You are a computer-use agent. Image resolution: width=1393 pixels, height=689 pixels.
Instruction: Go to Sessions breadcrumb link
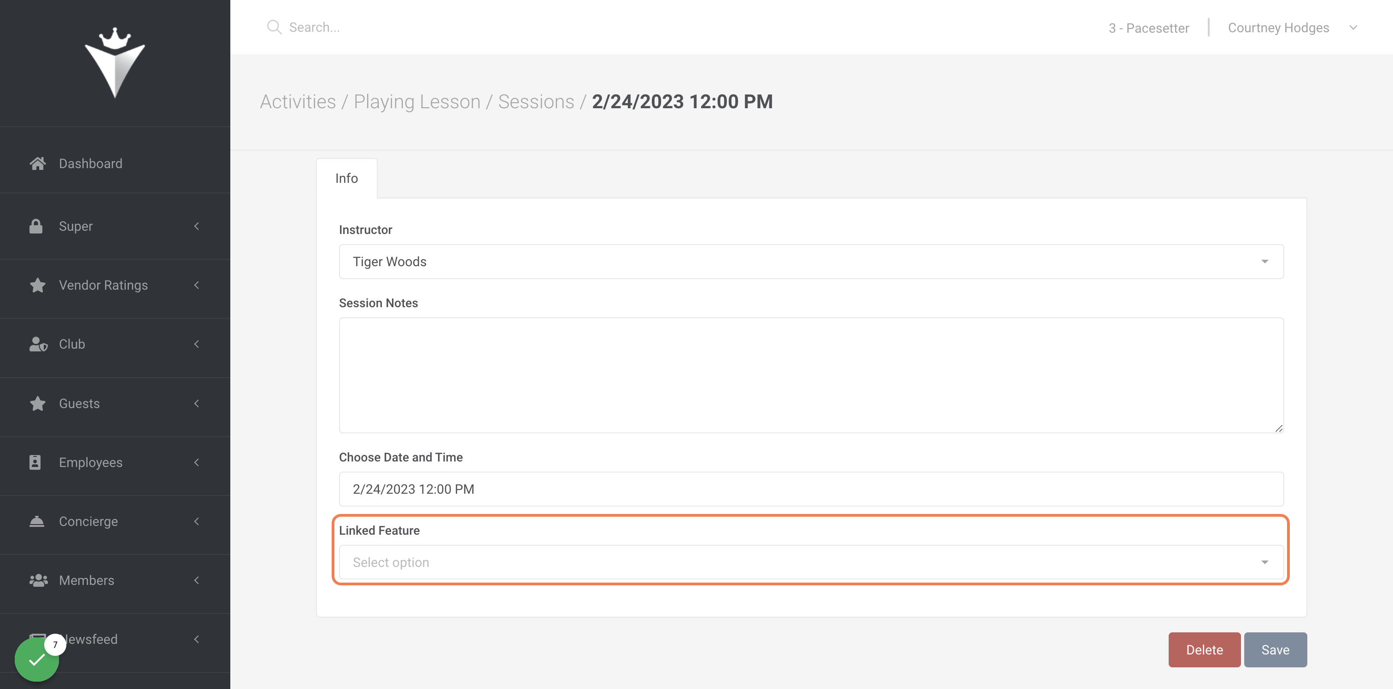tap(536, 102)
